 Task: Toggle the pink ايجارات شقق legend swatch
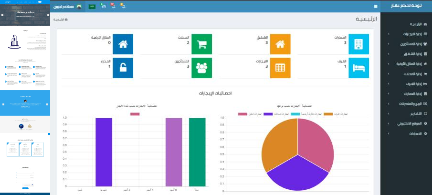(242, 114)
